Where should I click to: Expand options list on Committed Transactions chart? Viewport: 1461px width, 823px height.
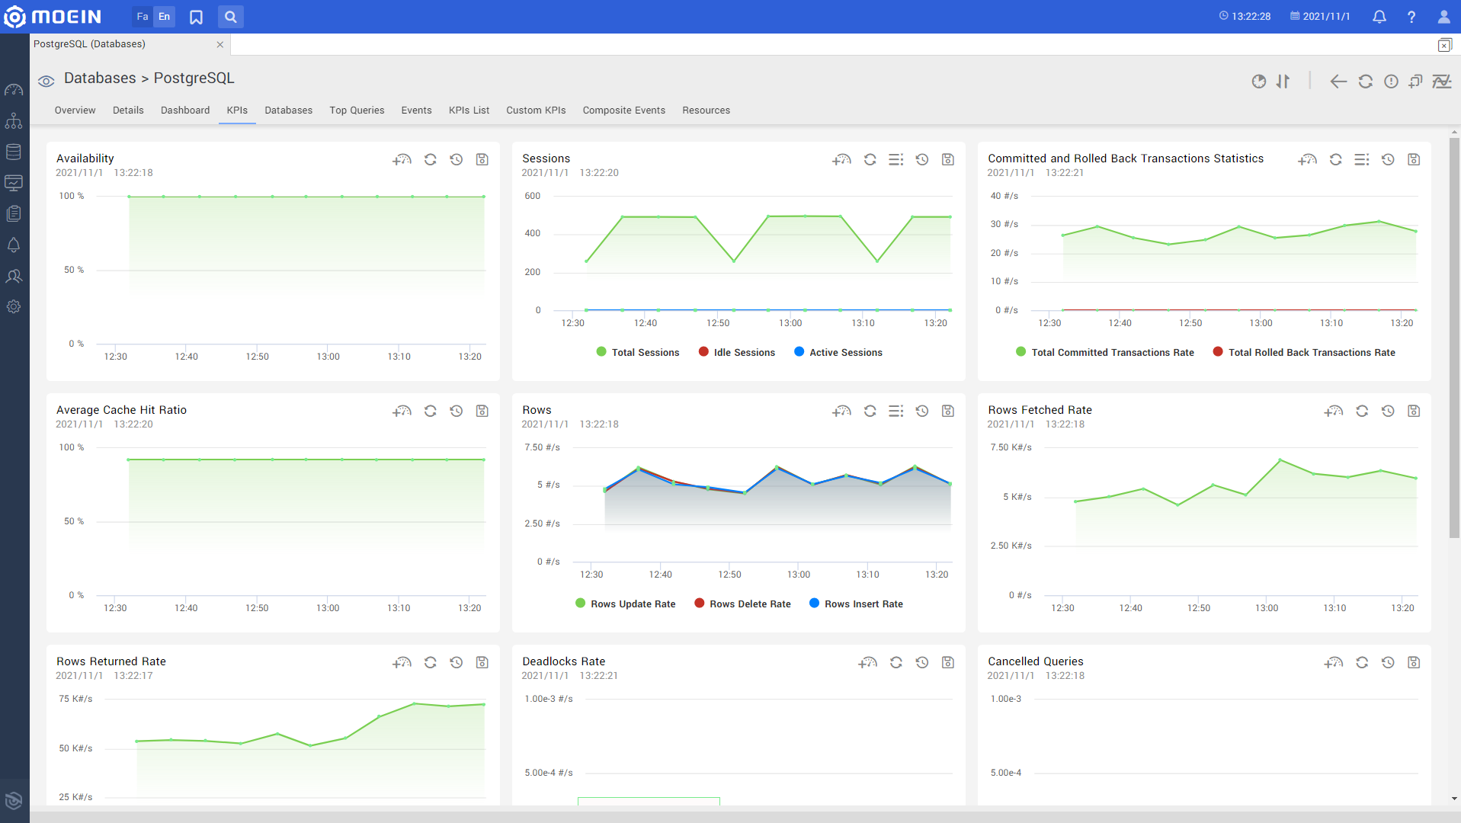1361,159
